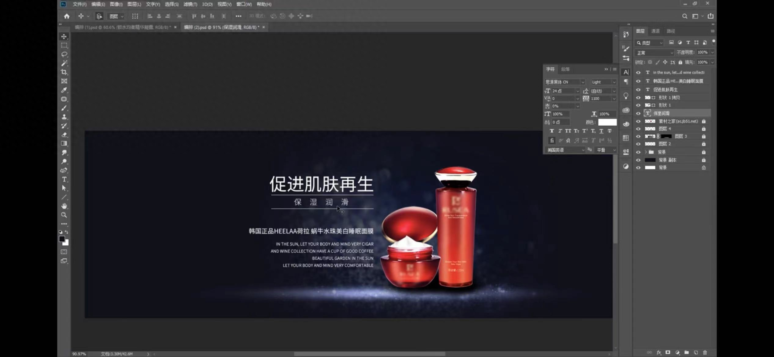Image resolution: width=774 pixels, height=357 pixels.
Task: Select the Zoom magnifier tool
Action: point(64,215)
